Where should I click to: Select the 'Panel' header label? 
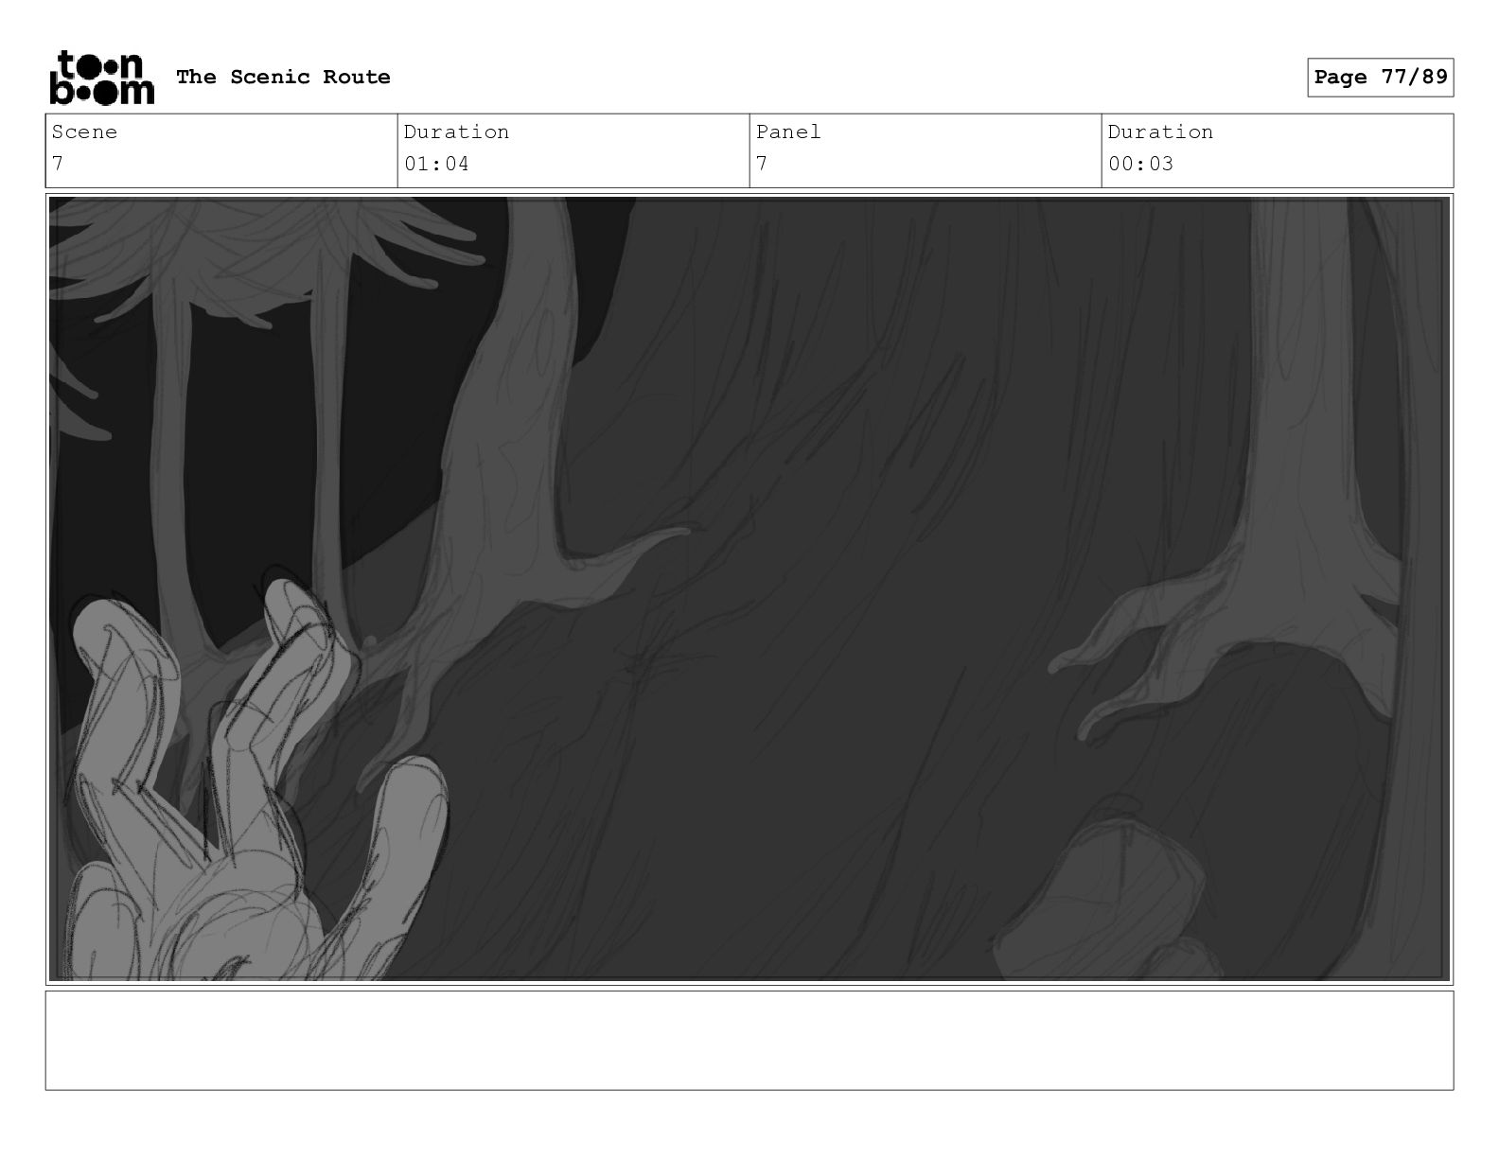pyautogui.click(x=788, y=132)
